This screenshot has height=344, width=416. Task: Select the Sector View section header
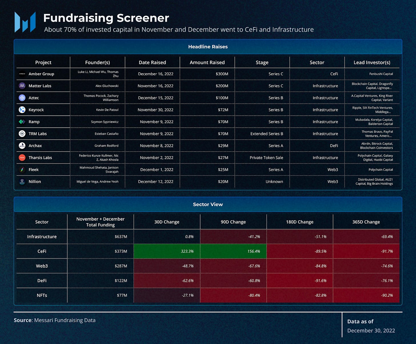point(208,204)
